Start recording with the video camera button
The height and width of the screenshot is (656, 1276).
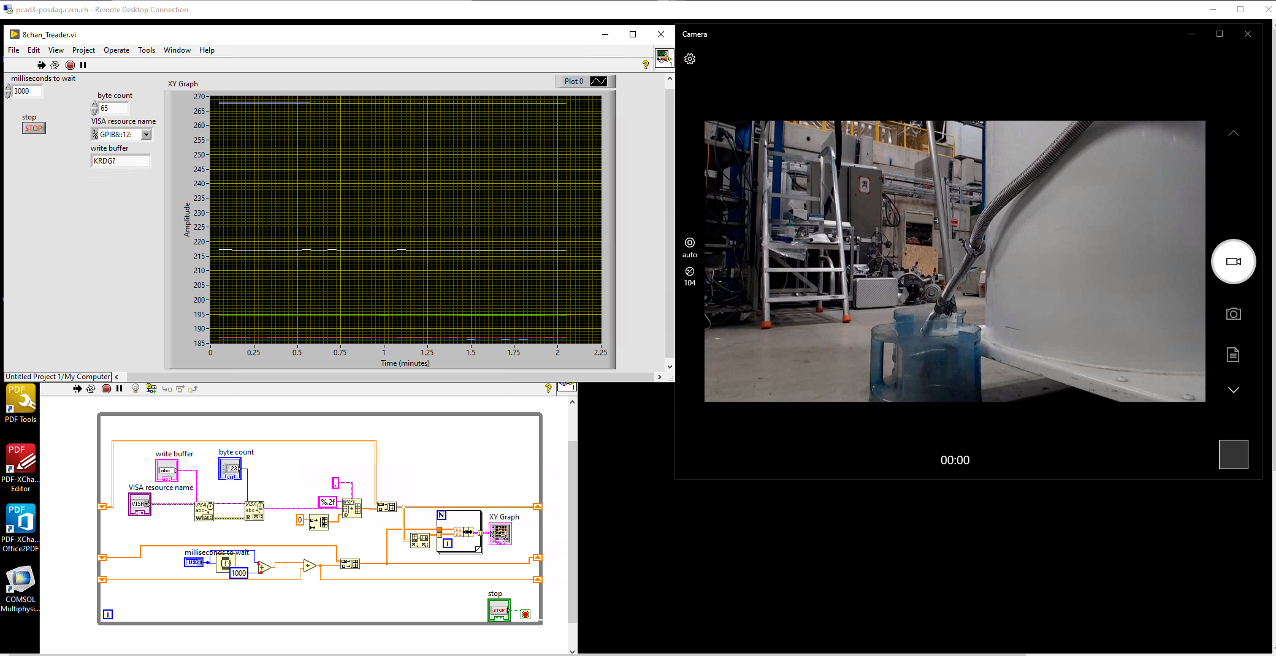(x=1233, y=262)
